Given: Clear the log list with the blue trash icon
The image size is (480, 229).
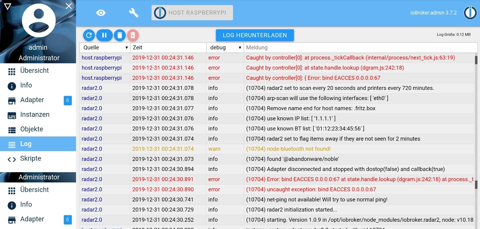Looking at the screenshot, I should [x=120, y=35].
